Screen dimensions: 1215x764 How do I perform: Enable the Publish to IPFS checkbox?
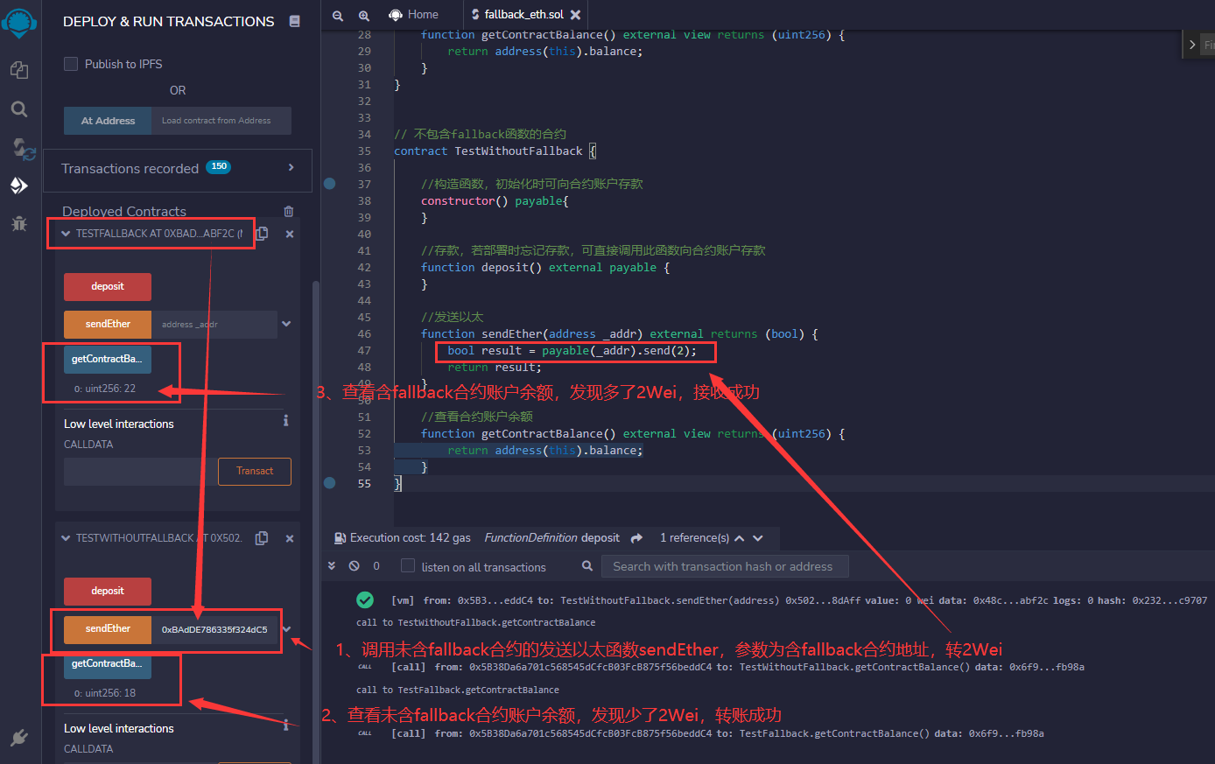[71, 62]
